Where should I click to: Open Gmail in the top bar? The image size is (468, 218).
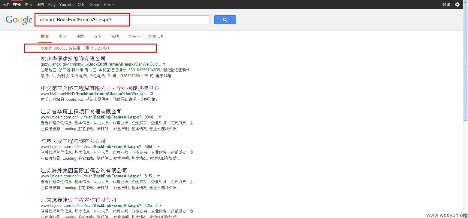click(x=95, y=5)
